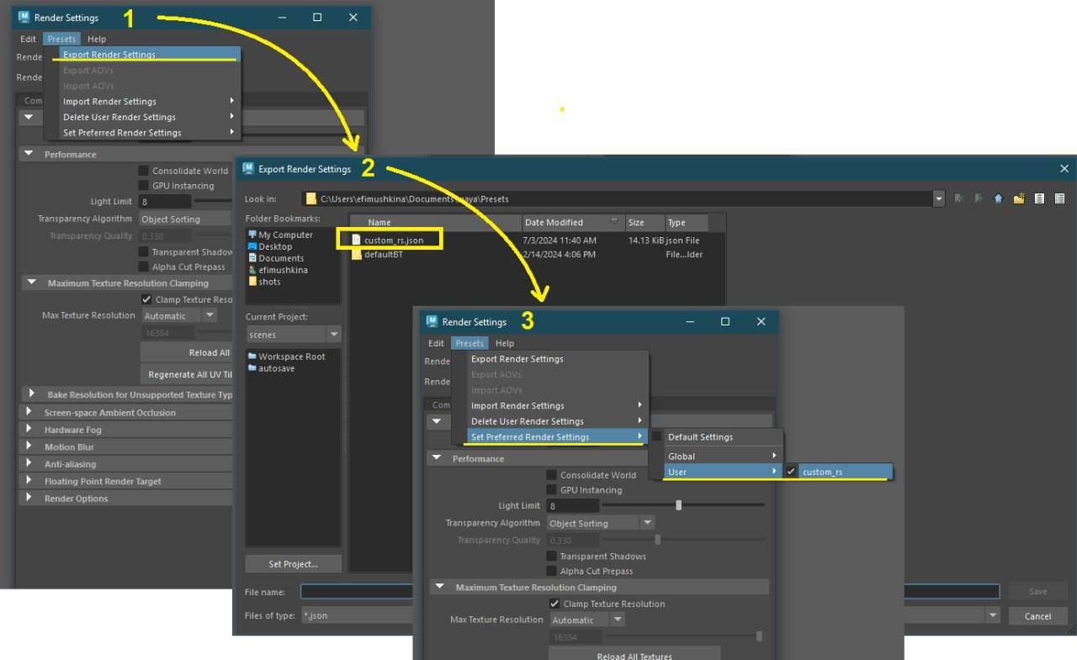Switch file browser to list view
Image resolution: width=1077 pixels, height=660 pixels.
coord(1040,198)
